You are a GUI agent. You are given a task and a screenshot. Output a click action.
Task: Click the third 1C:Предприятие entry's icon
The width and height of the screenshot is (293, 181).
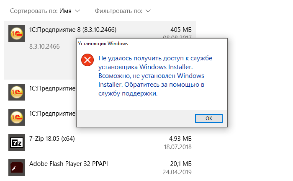click(16, 118)
